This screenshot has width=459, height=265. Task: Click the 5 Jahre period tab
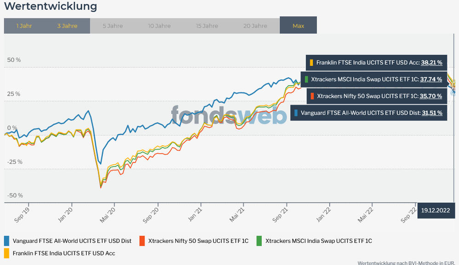[x=112, y=26]
